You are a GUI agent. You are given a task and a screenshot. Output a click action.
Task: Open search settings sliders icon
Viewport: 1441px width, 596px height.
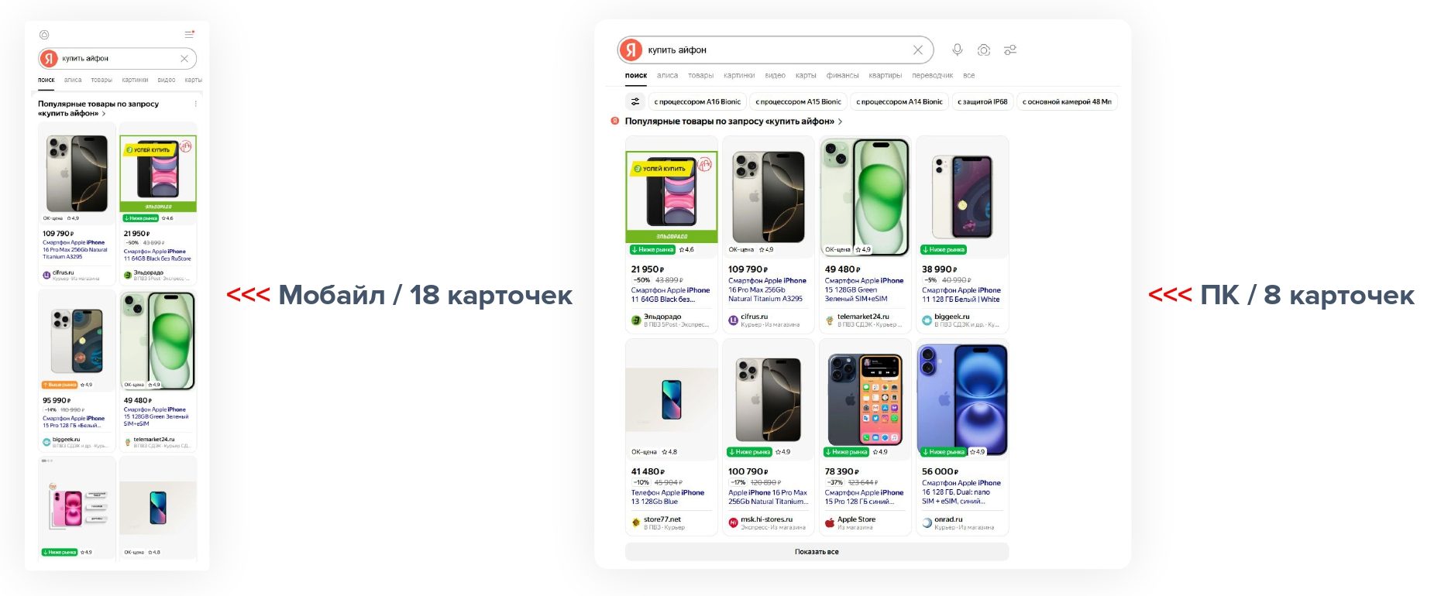pos(1010,50)
